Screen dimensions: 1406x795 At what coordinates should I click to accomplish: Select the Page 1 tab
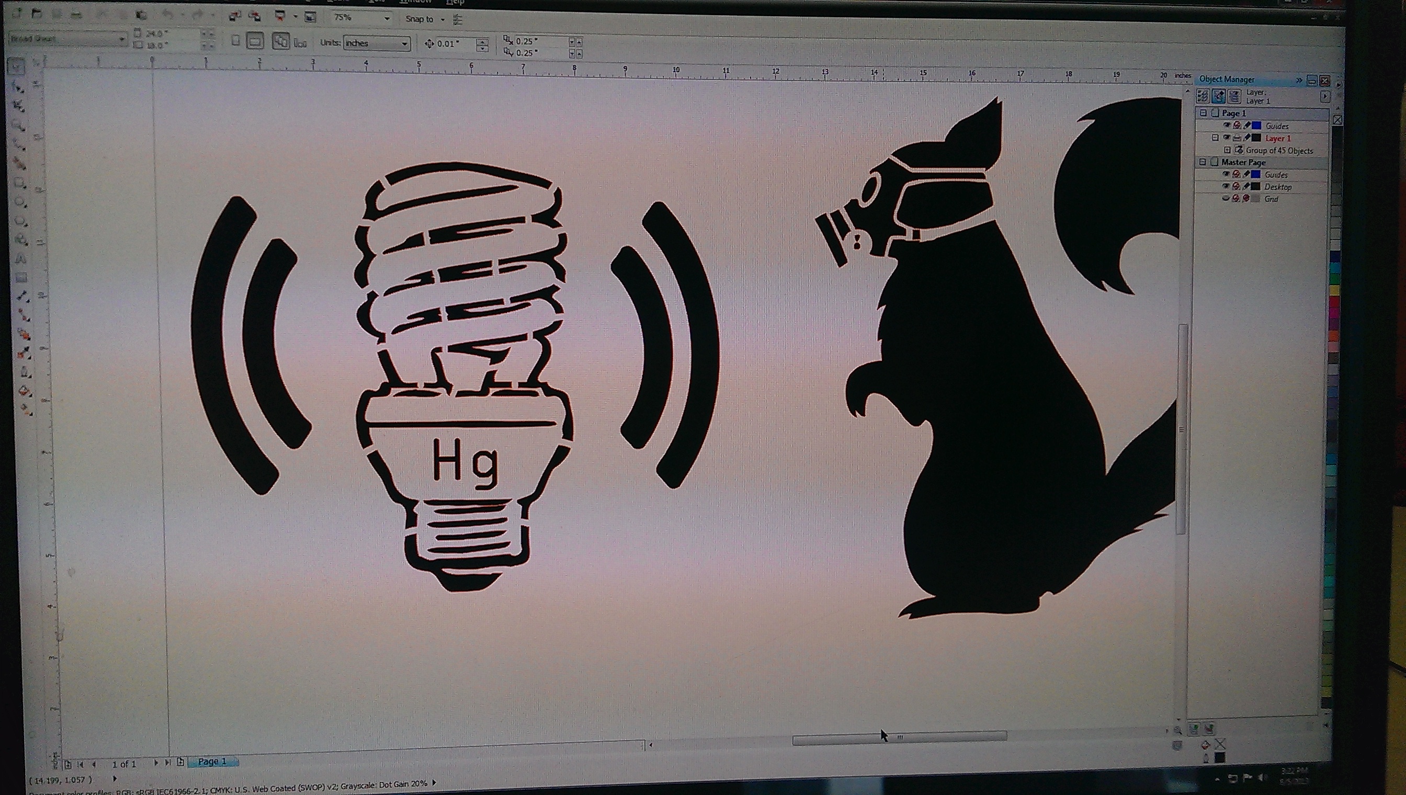pyautogui.click(x=212, y=762)
